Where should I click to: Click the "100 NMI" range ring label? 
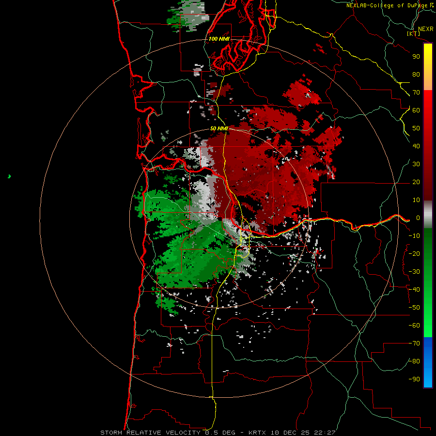click(x=219, y=39)
